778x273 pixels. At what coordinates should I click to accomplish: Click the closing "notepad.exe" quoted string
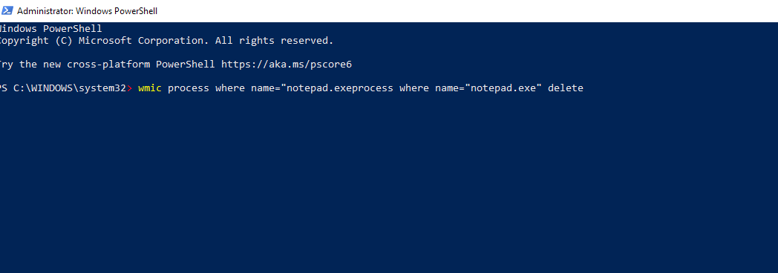(x=503, y=88)
